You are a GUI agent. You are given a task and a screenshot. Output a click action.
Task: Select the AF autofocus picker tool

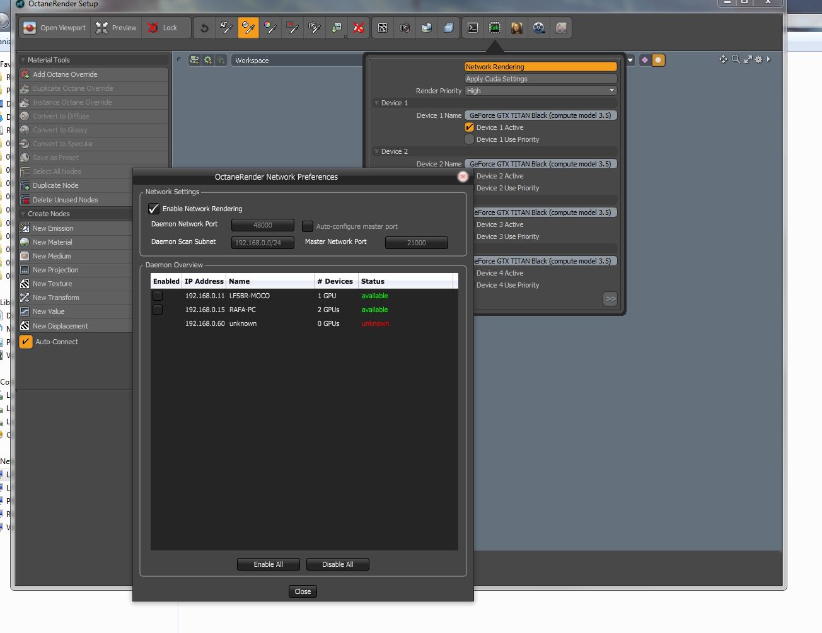(x=226, y=28)
